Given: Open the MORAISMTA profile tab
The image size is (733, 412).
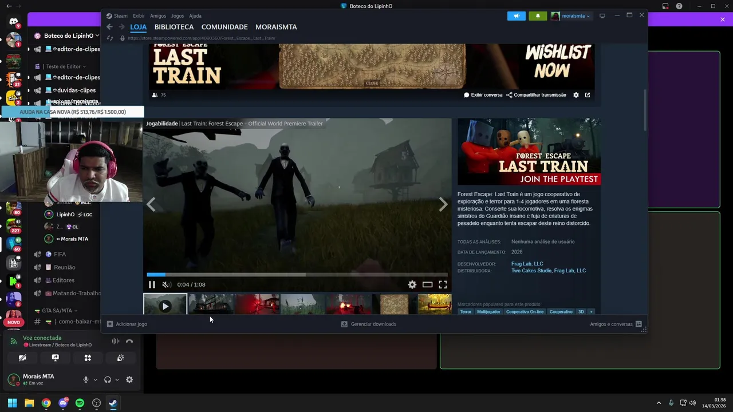Looking at the screenshot, I should click(x=276, y=27).
